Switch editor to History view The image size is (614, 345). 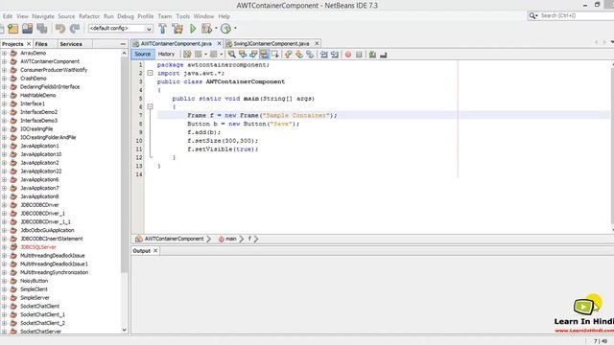click(166, 54)
